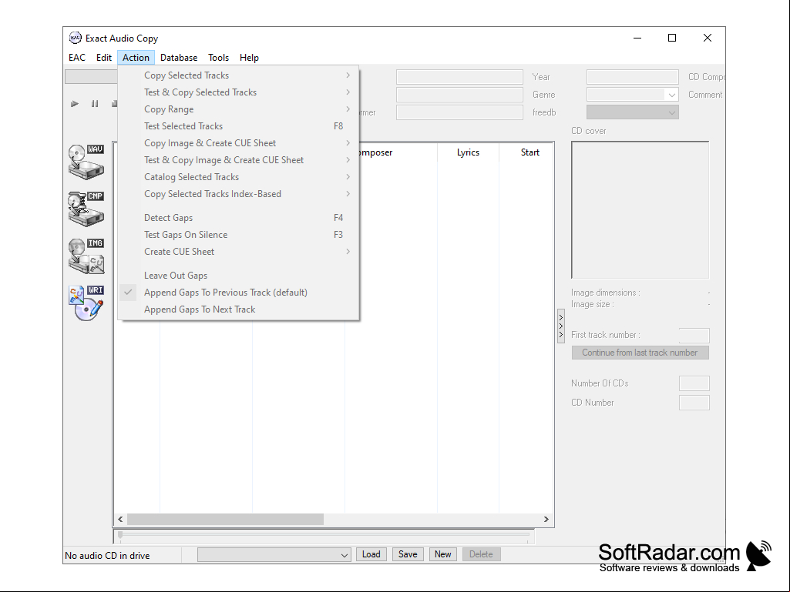Open the freedb dropdown
This screenshot has height=592, width=790.
coord(671,112)
